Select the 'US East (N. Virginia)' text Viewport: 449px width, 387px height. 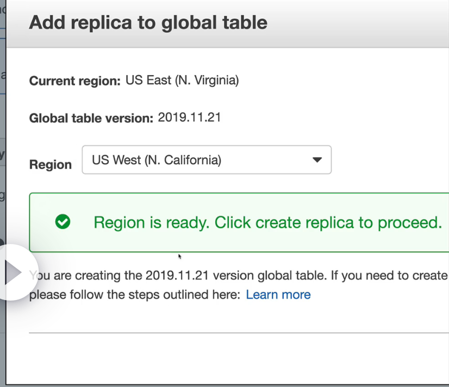[x=182, y=80]
